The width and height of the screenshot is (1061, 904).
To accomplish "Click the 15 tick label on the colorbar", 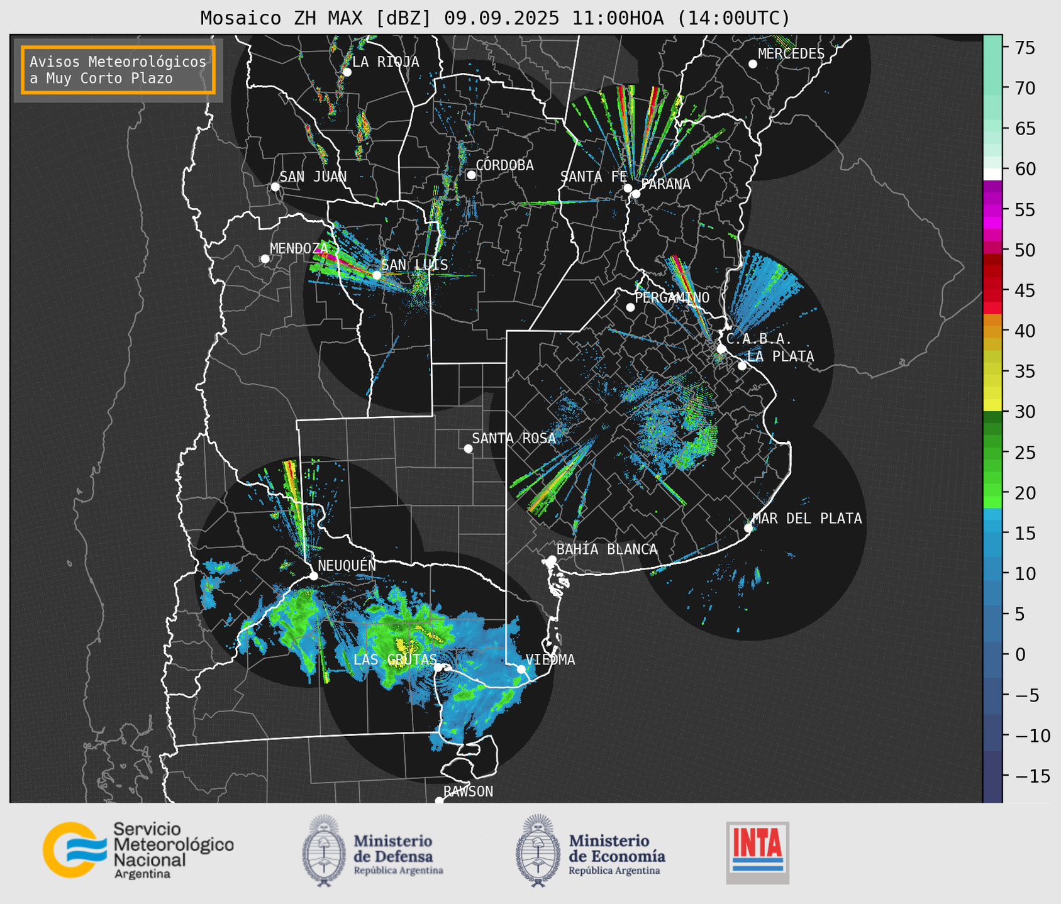I will coord(1025,533).
